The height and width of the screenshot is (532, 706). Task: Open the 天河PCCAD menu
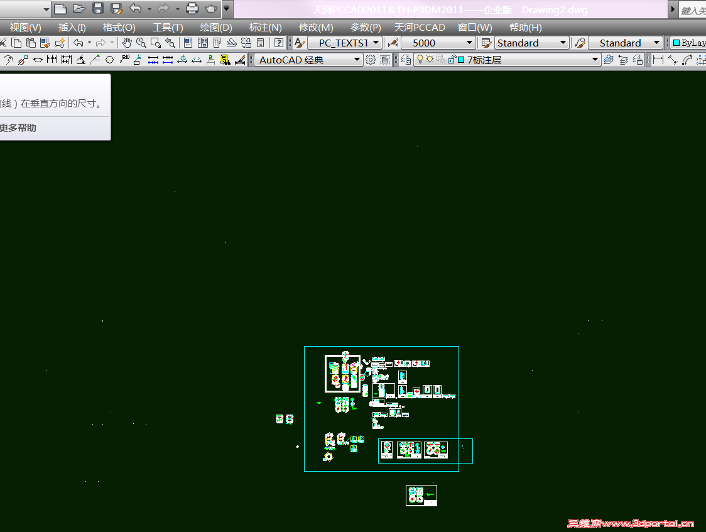click(420, 28)
